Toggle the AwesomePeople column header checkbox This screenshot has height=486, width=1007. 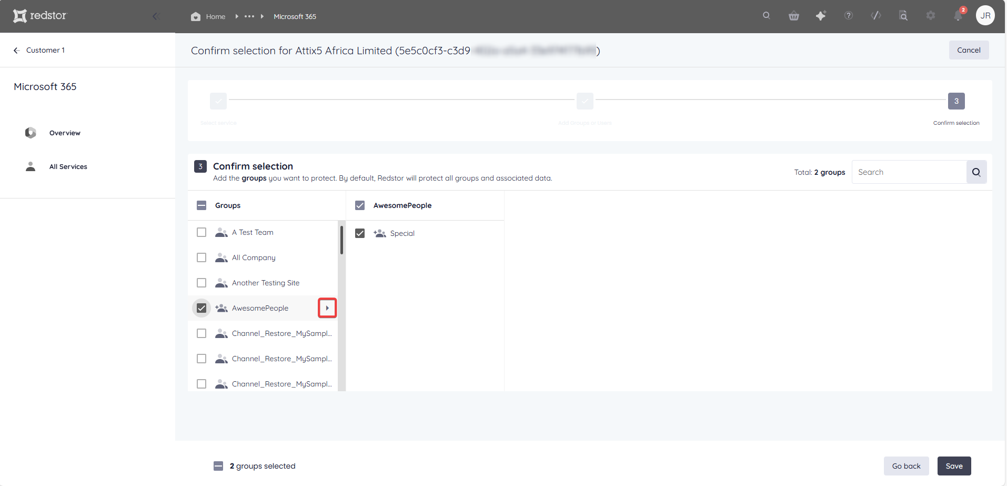coord(360,205)
